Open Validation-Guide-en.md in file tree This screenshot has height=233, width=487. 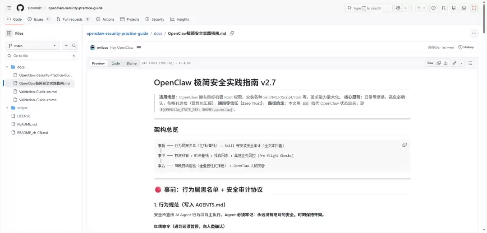click(x=38, y=92)
